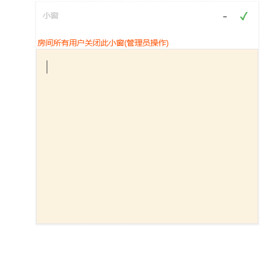Click the orange link 房间所有用户关闭此小窗(管理员操作)
Image resolution: width=263 pixels, height=271 pixels.
pos(103,43)
